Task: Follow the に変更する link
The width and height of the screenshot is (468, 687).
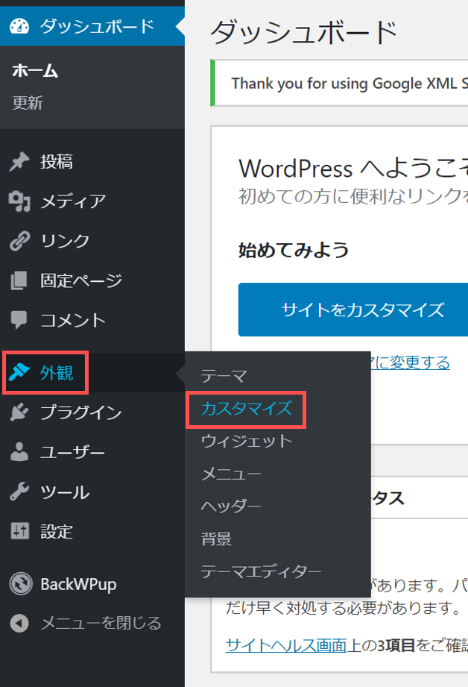Action: point(410,363)
